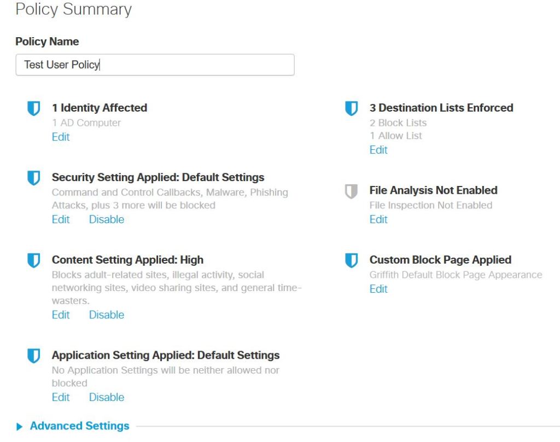Focus the Policy Name text field
Viewport: 560px width, 442px height.
click(x=155, y=65)
